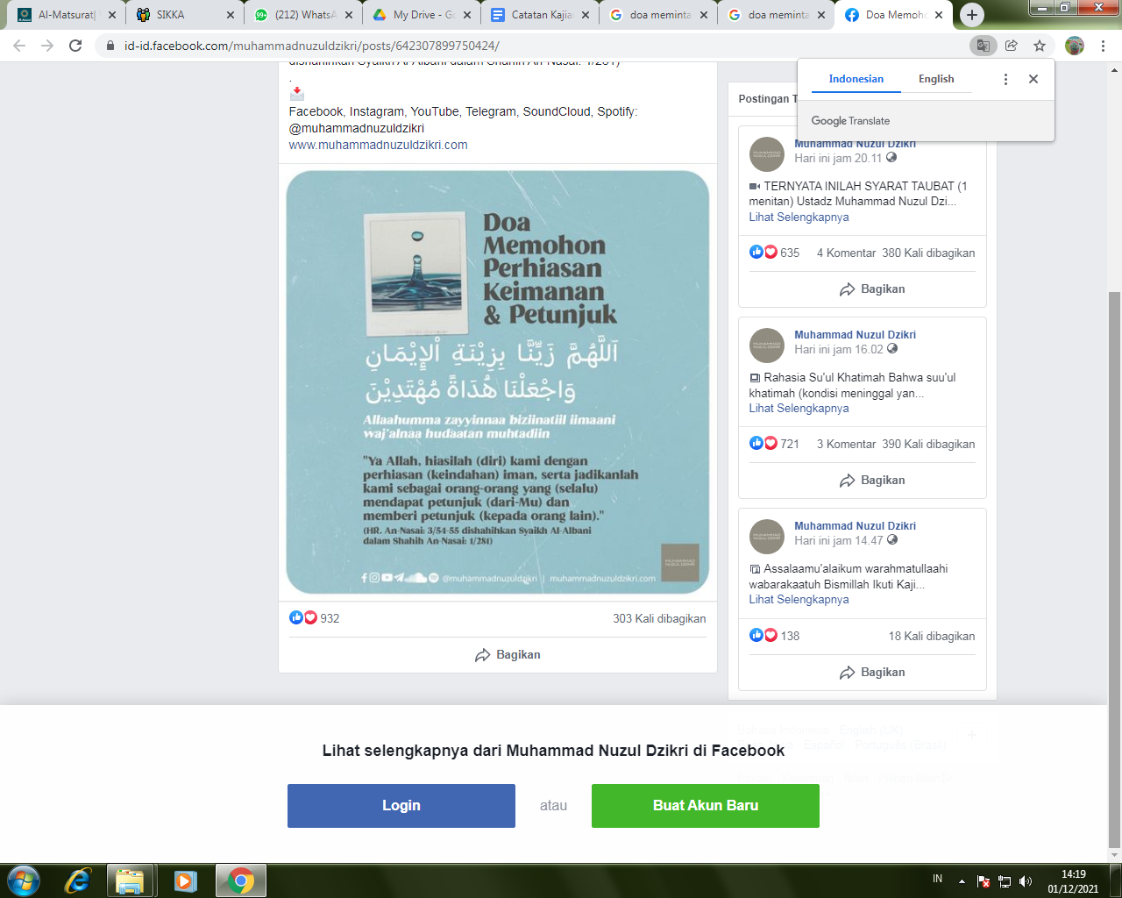Screen dimensions: 1122x898
Task: Click 18 Kali dibagikan
Action: [932, 636]
